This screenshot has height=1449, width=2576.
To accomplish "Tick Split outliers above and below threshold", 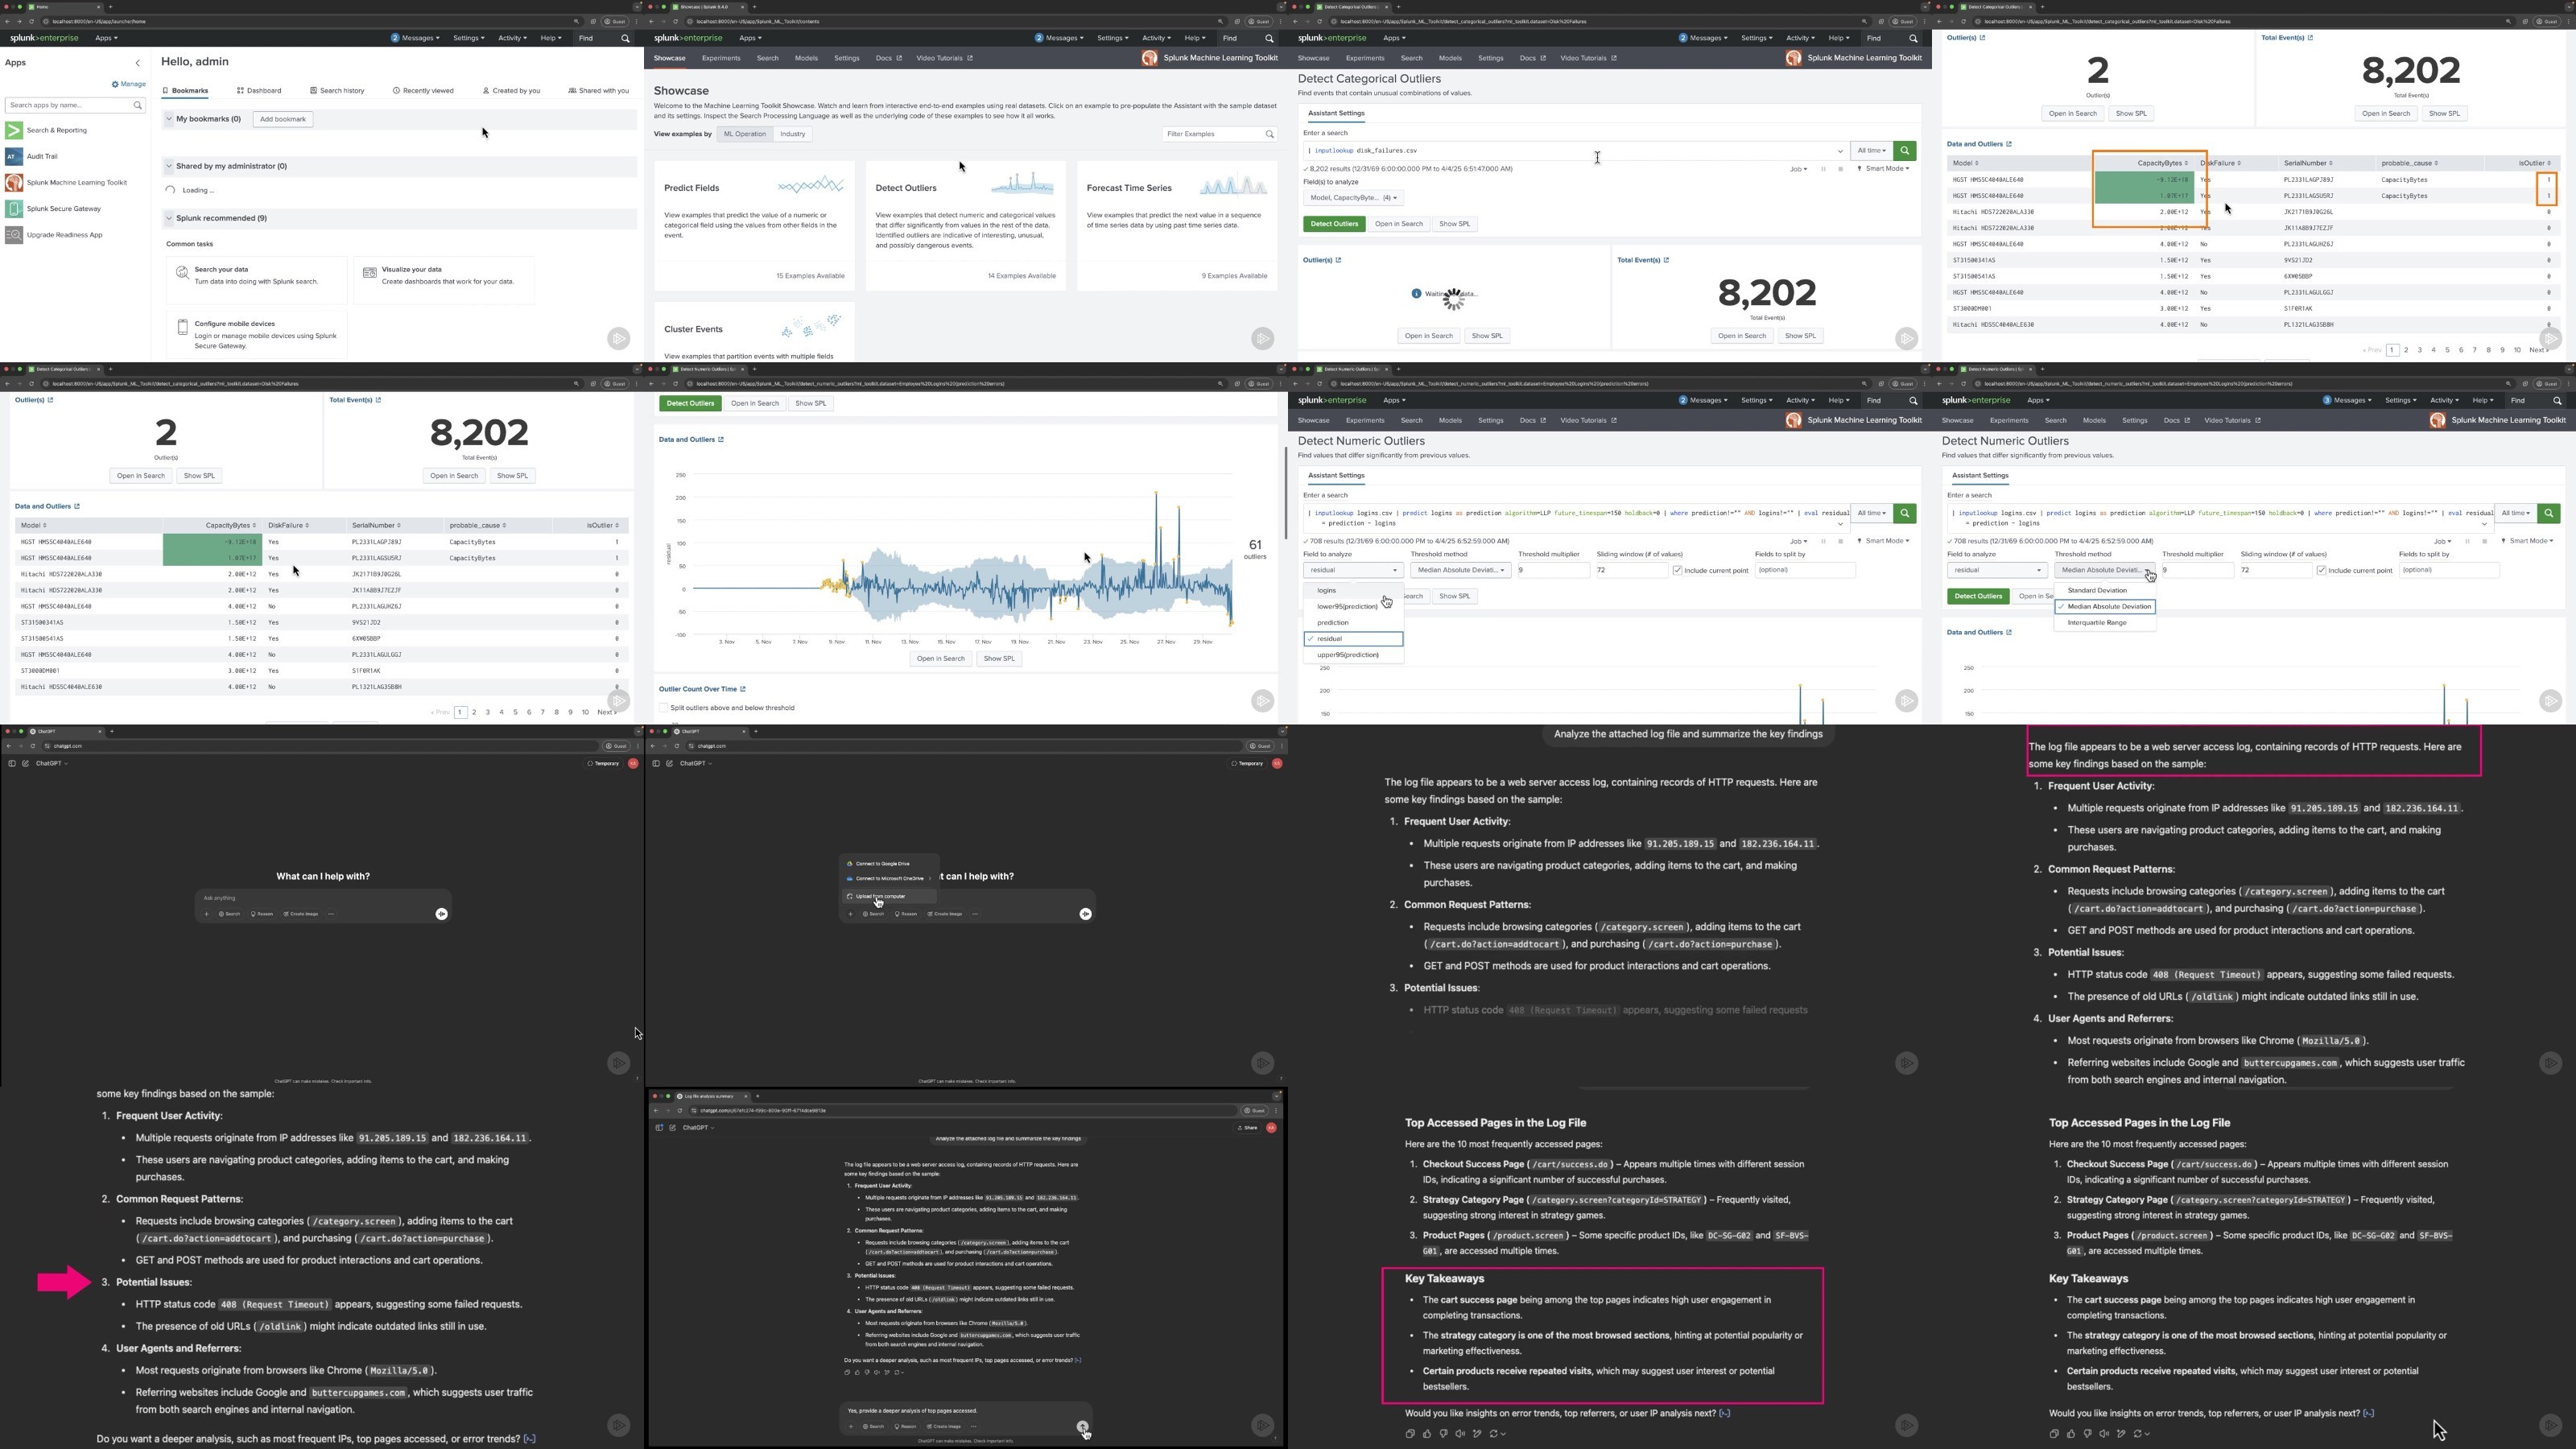I will tap(663, 708).
